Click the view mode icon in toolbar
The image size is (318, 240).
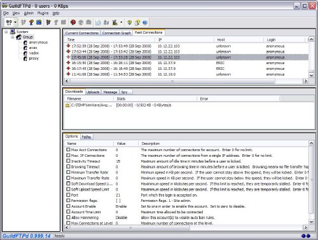9,22
